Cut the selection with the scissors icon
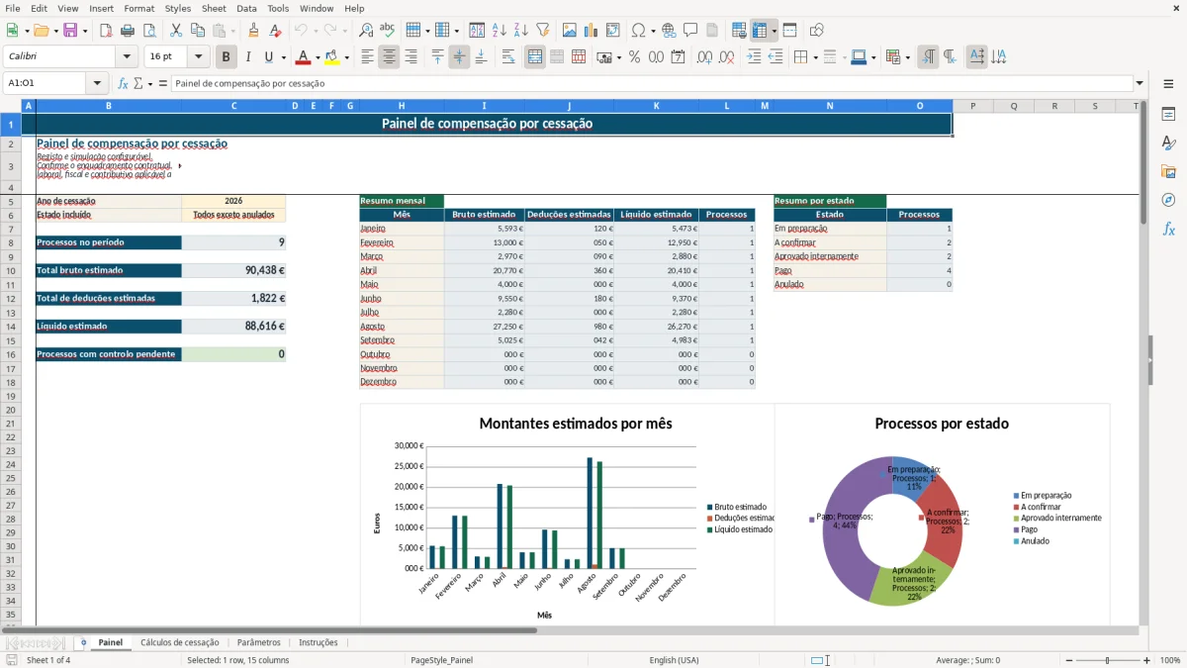This screenshot has height=668, width=1187. point(176,31)
